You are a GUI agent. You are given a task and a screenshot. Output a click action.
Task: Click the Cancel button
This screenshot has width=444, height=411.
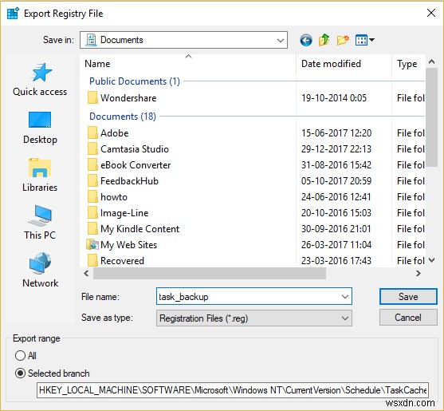pos(408,318)
